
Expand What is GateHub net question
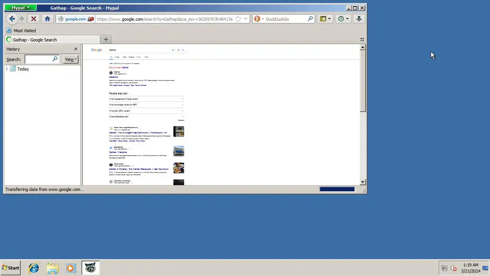(x=146, y=117)
